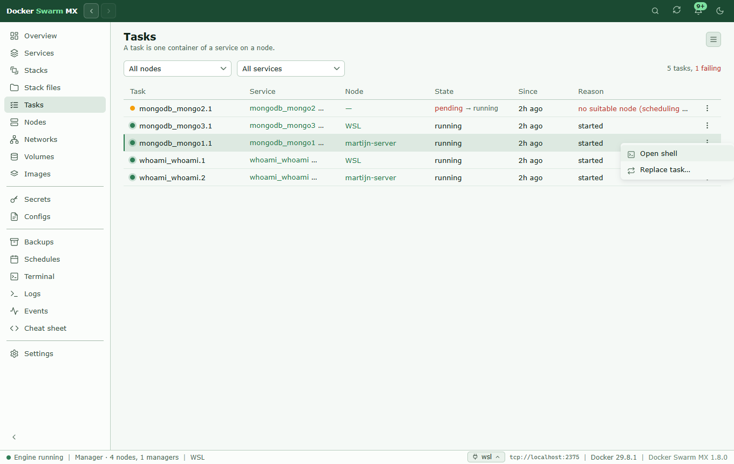Open WSL node link in whoami_whoami.1 row
The width and height of the screenshot is (734, 464).
[x=353, y=160]
